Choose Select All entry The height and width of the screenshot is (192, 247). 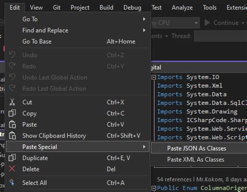click(78, 183)
